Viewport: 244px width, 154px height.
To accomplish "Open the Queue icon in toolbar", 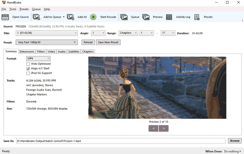I will pyautogui.click(x=124, y=17).
